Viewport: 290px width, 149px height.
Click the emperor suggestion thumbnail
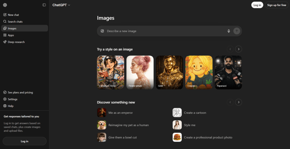pyautogui.click(x=102, y=113)
